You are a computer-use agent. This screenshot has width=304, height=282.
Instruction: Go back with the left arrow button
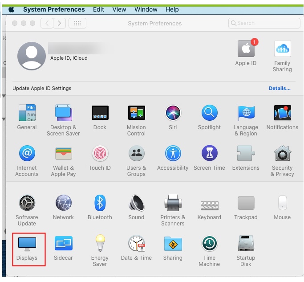click(47, 23)
